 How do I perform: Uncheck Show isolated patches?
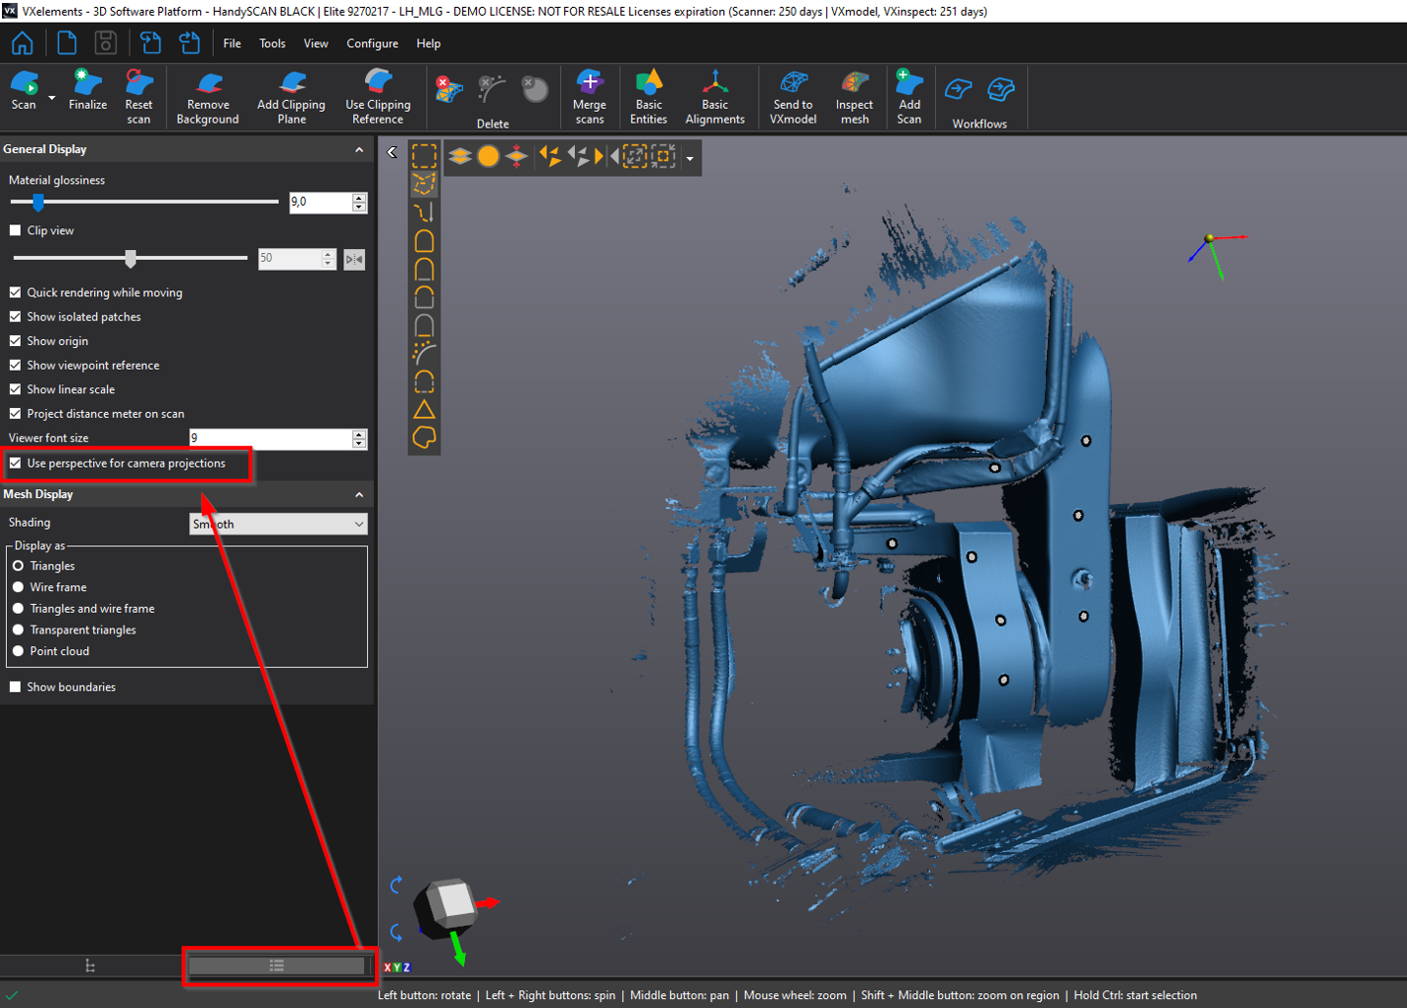tap(16, 317)
